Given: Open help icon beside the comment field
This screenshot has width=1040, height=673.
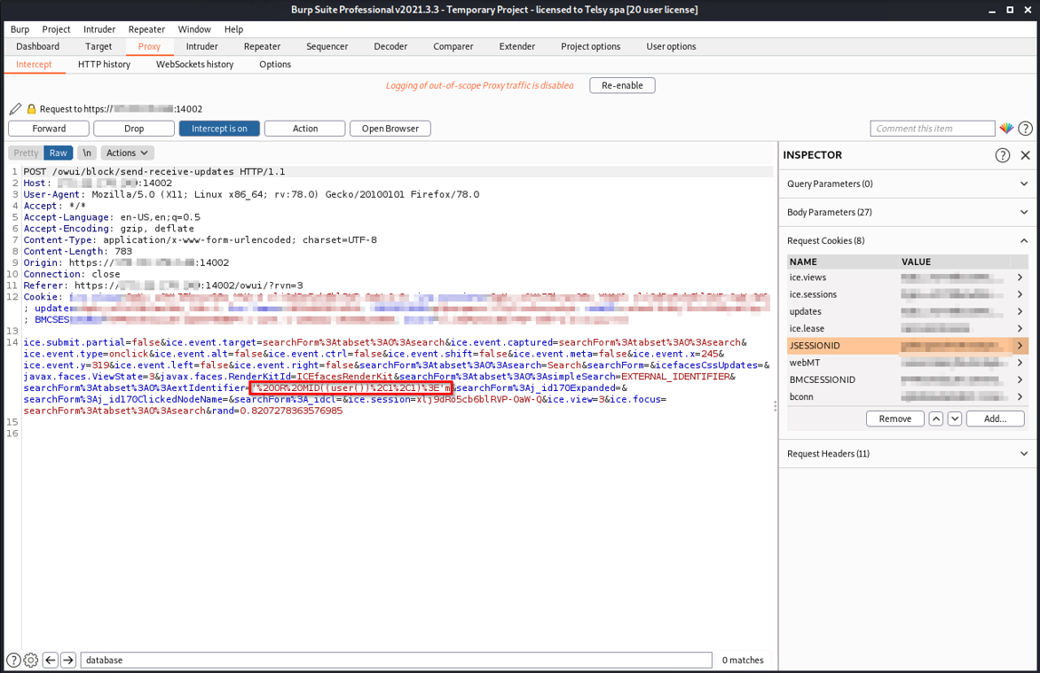Looking at the screenshot, I should pos(1026,129).
